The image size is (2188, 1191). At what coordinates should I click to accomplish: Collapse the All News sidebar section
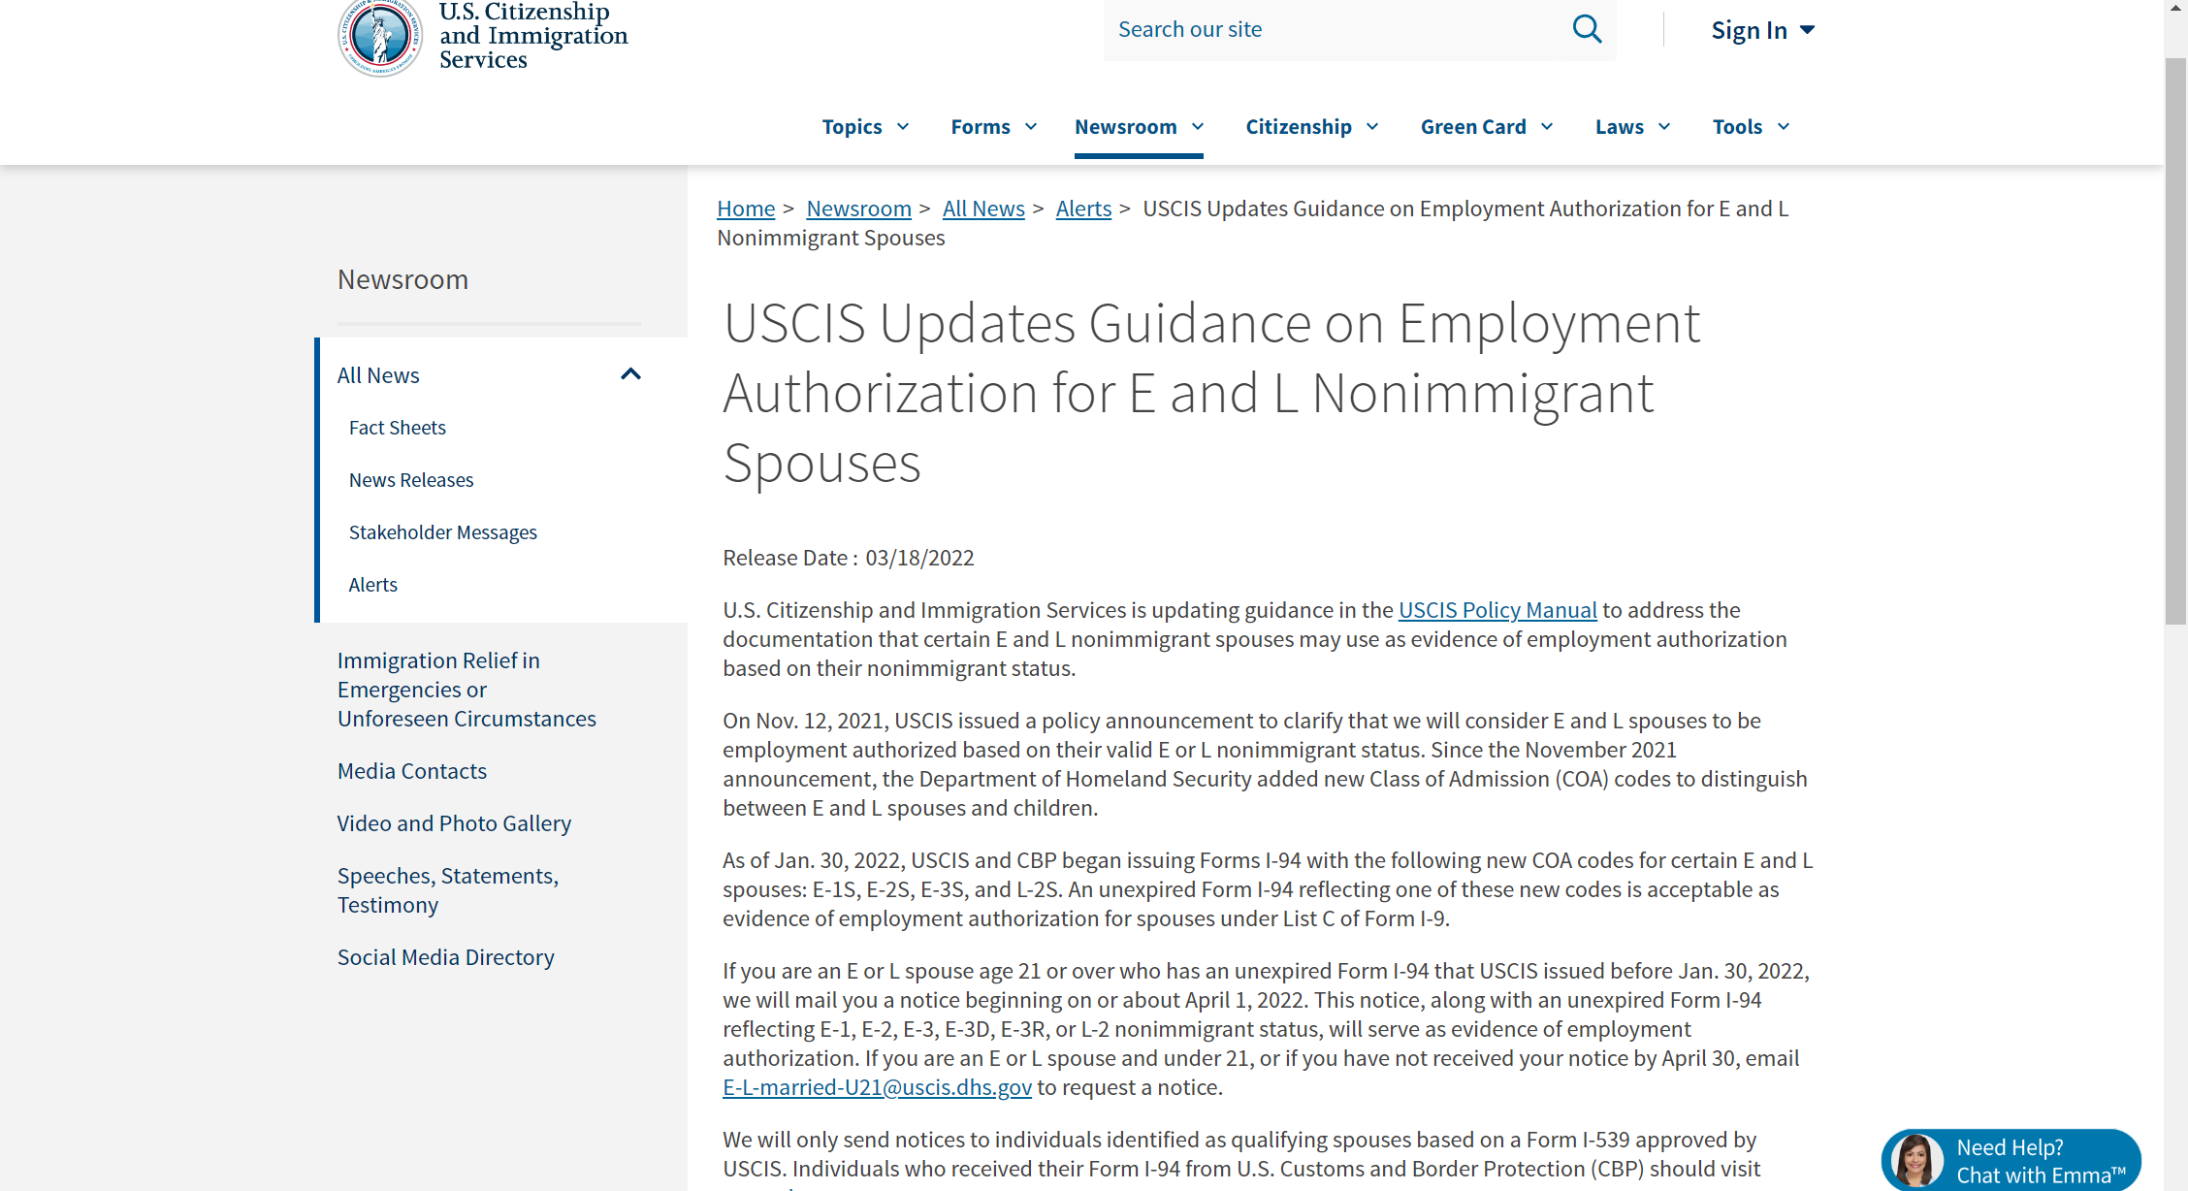[631, 374]
